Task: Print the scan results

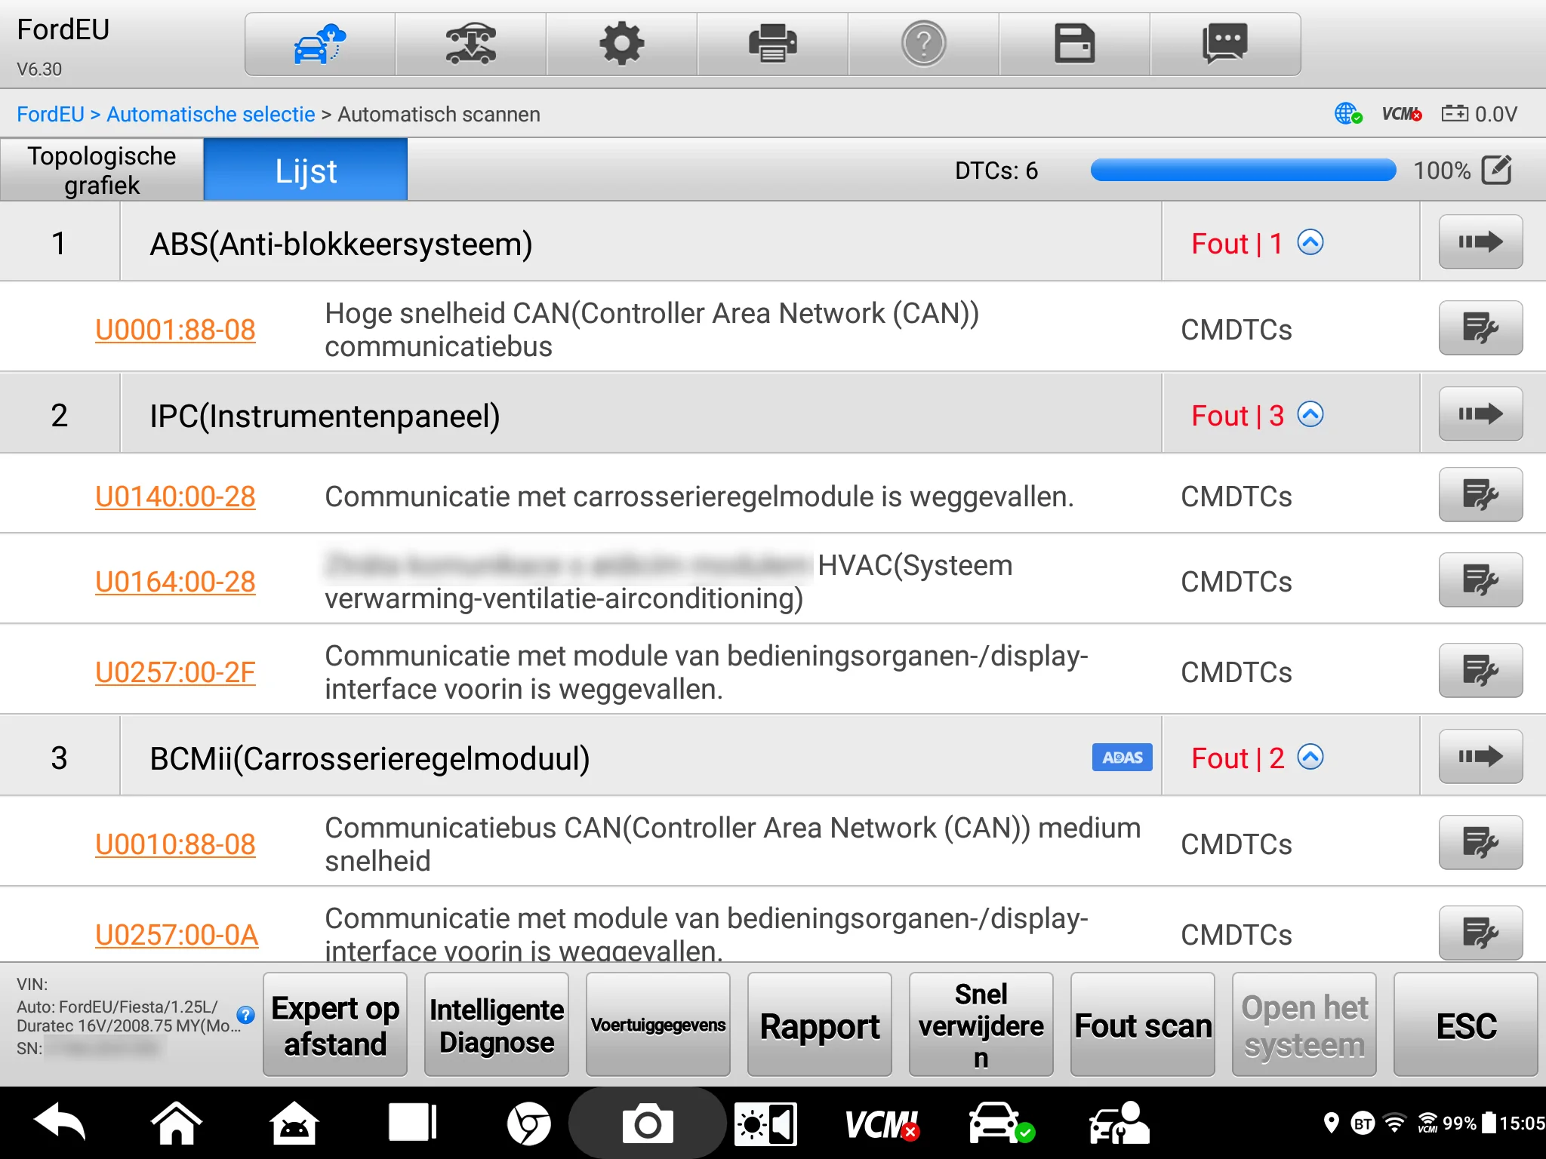Action: click(x=772, y=44)
